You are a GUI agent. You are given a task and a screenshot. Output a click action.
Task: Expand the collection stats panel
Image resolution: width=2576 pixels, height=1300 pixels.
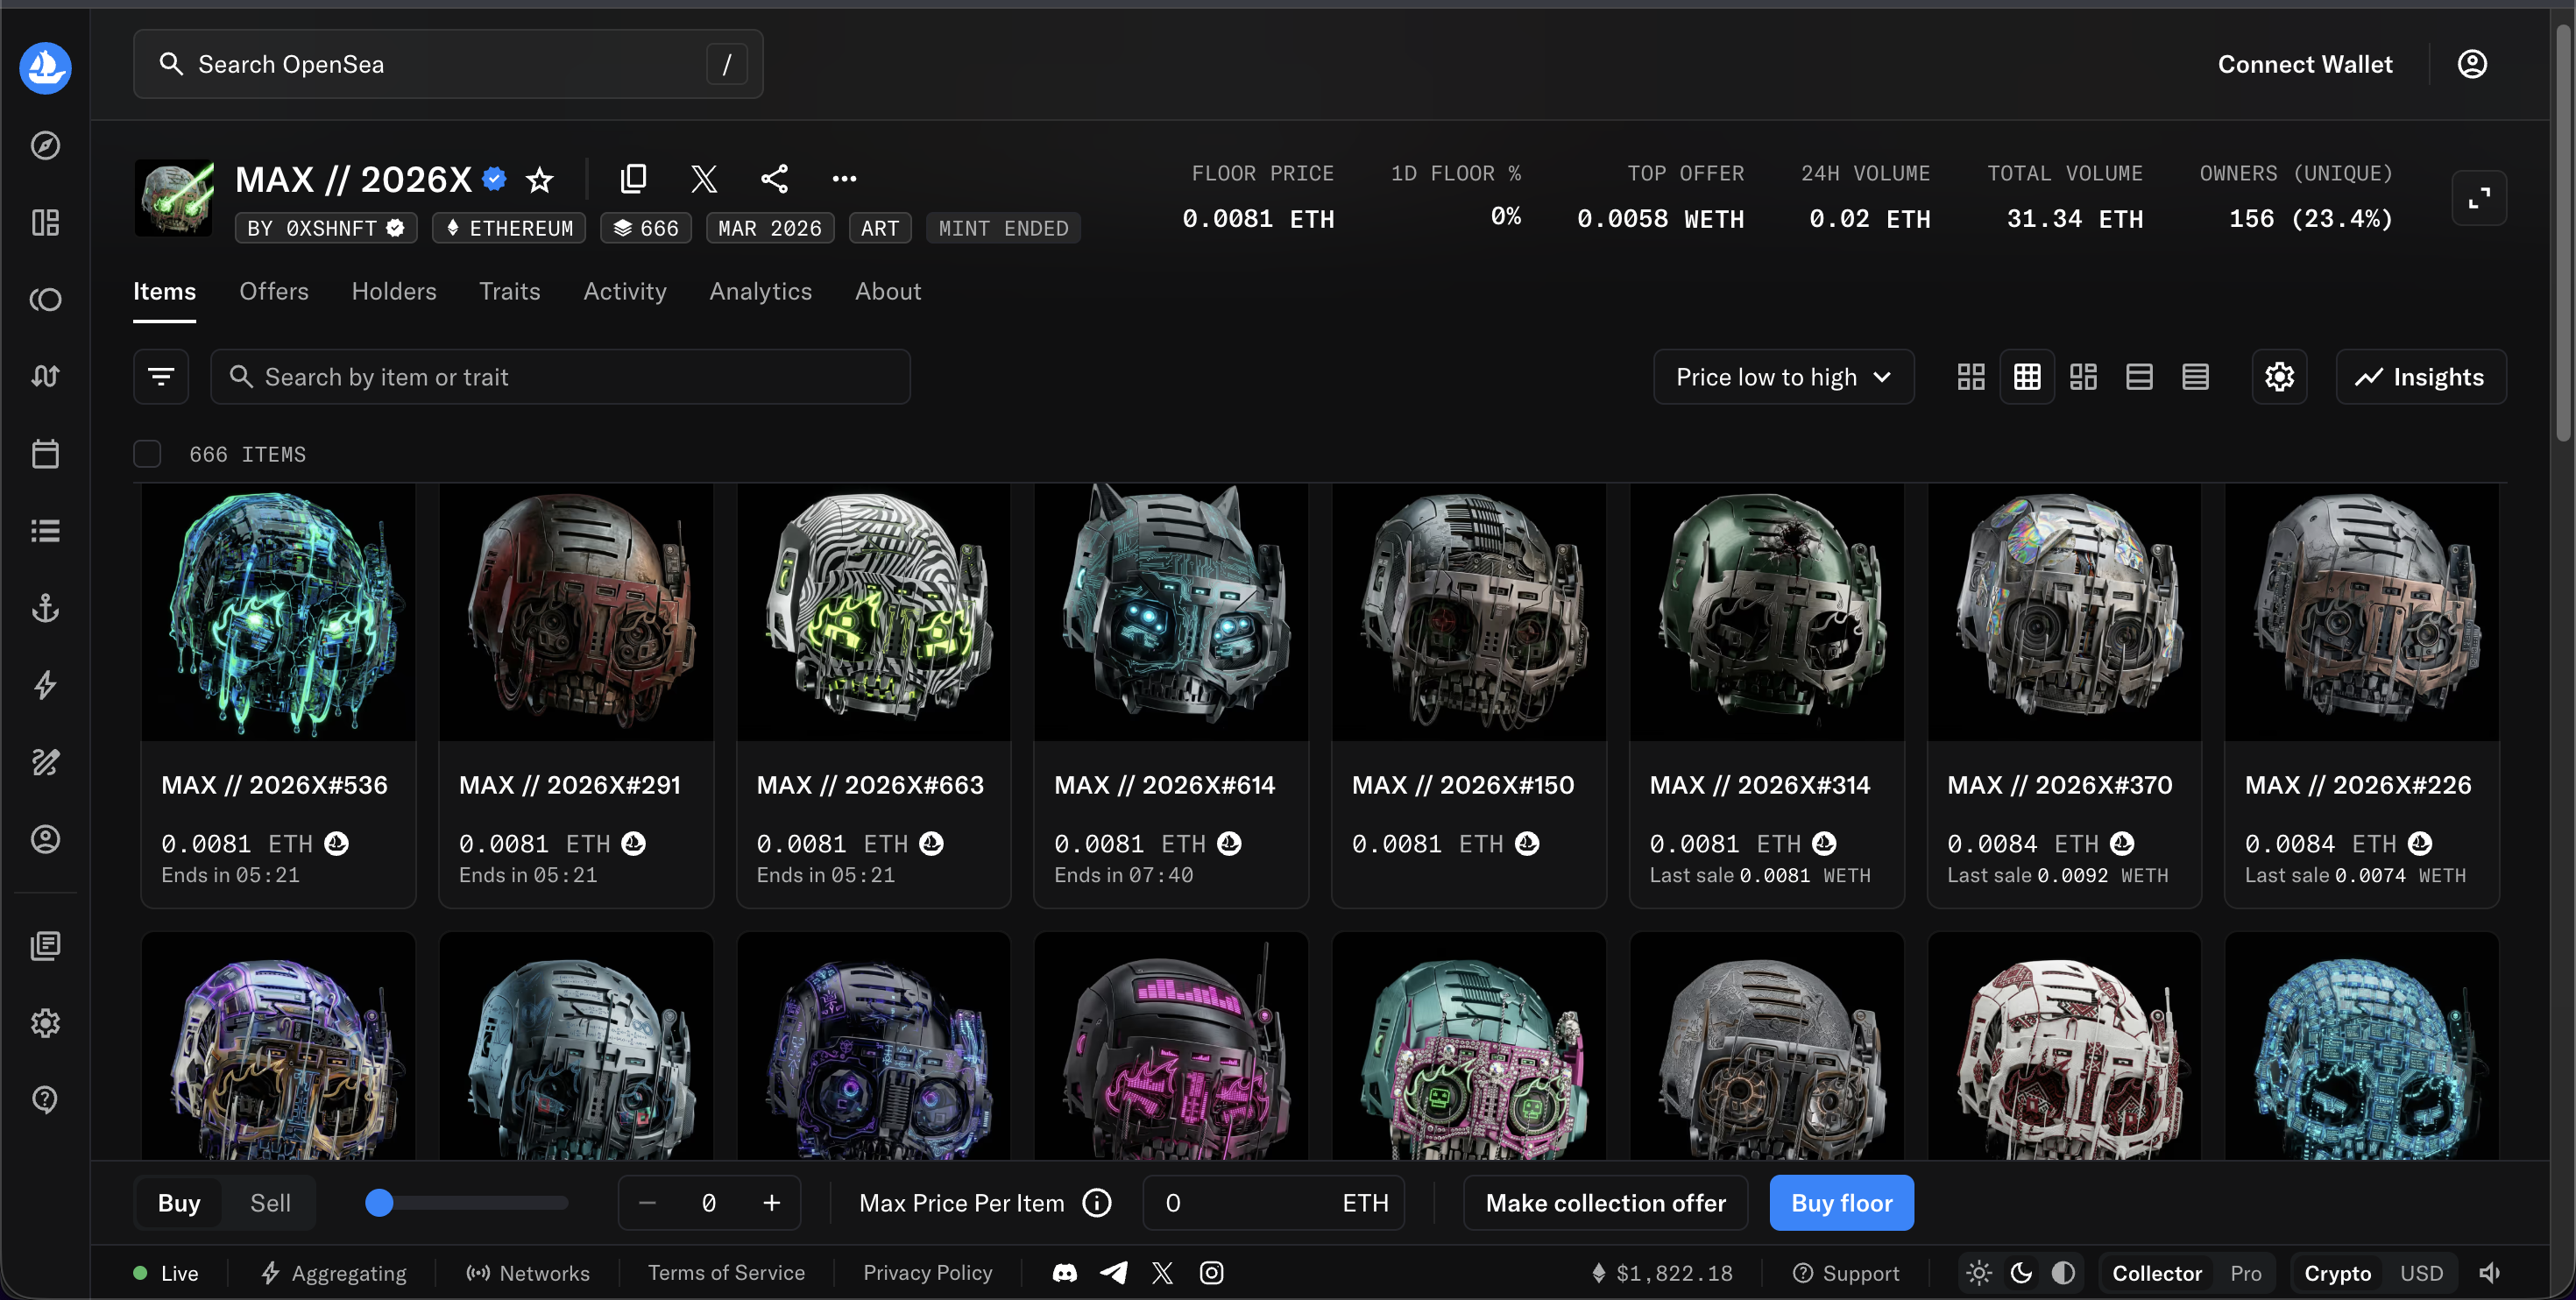pyautogui.click(x=2479, y=198)
